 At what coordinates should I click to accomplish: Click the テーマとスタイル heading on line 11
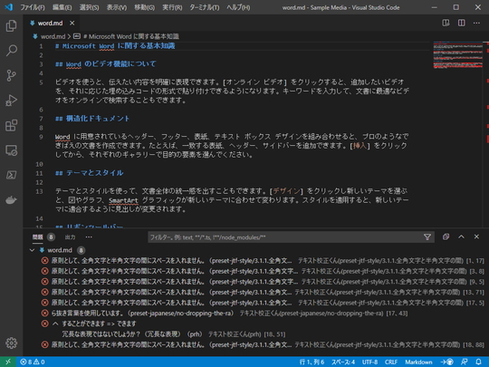(x=89, y=173)
